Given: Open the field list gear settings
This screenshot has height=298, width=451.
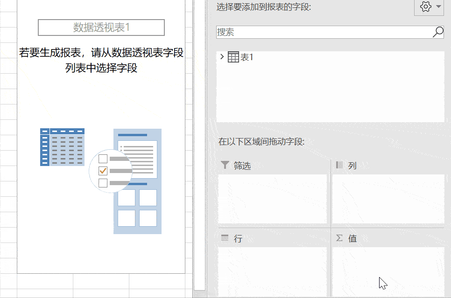Looking at the screenshot, I should [425, 7].
